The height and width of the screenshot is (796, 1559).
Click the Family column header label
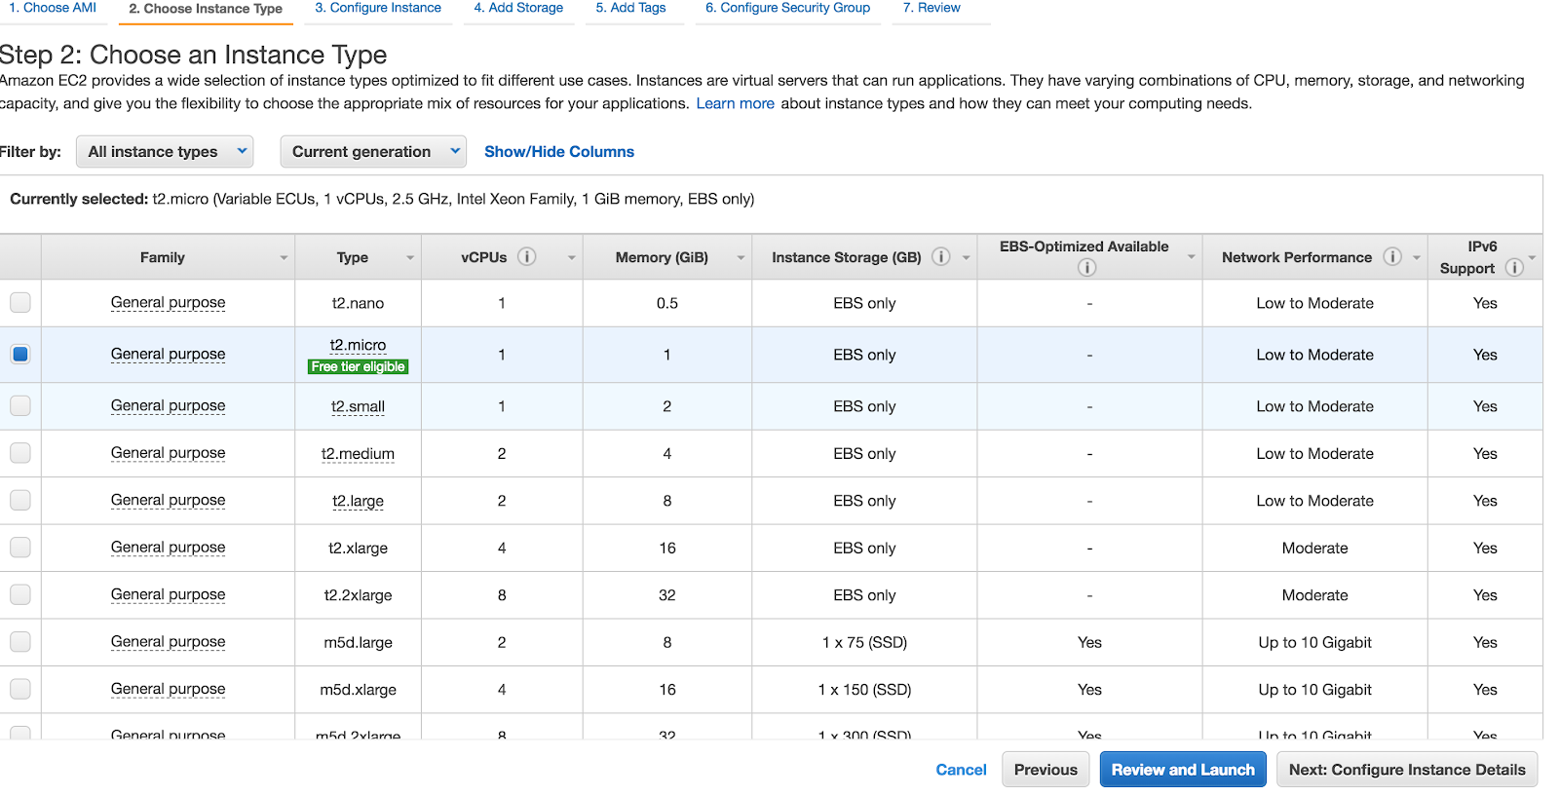pos(162,257)
